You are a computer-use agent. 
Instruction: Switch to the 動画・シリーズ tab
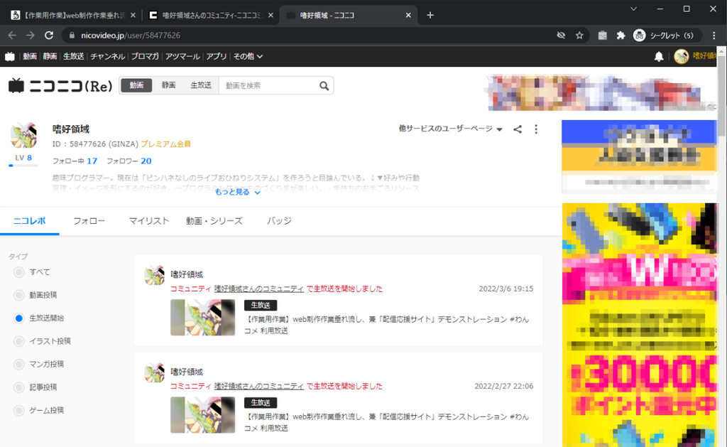pos(214,221)
